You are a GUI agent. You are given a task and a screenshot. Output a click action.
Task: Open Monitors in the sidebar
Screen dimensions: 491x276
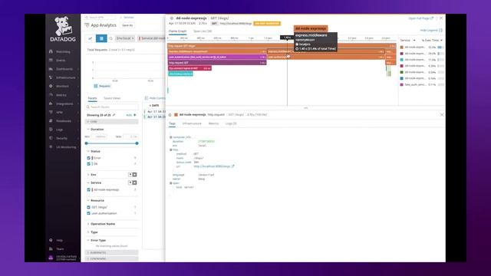pos(62,86)
